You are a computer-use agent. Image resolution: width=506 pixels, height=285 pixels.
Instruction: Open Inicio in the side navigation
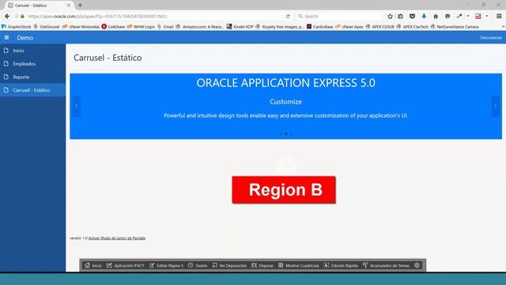point(32,51)
